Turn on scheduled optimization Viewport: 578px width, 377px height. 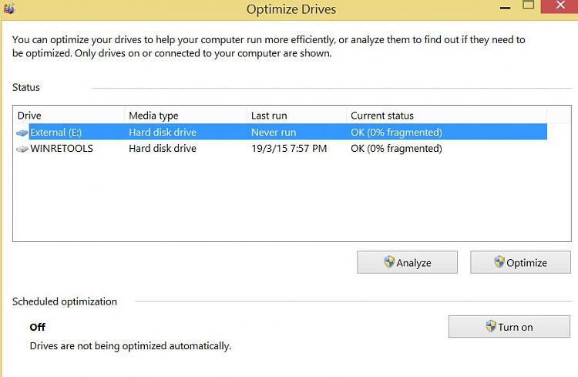(x=509, y=326)
